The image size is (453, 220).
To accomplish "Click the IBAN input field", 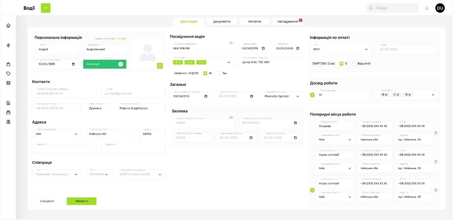I will point(407,50).
